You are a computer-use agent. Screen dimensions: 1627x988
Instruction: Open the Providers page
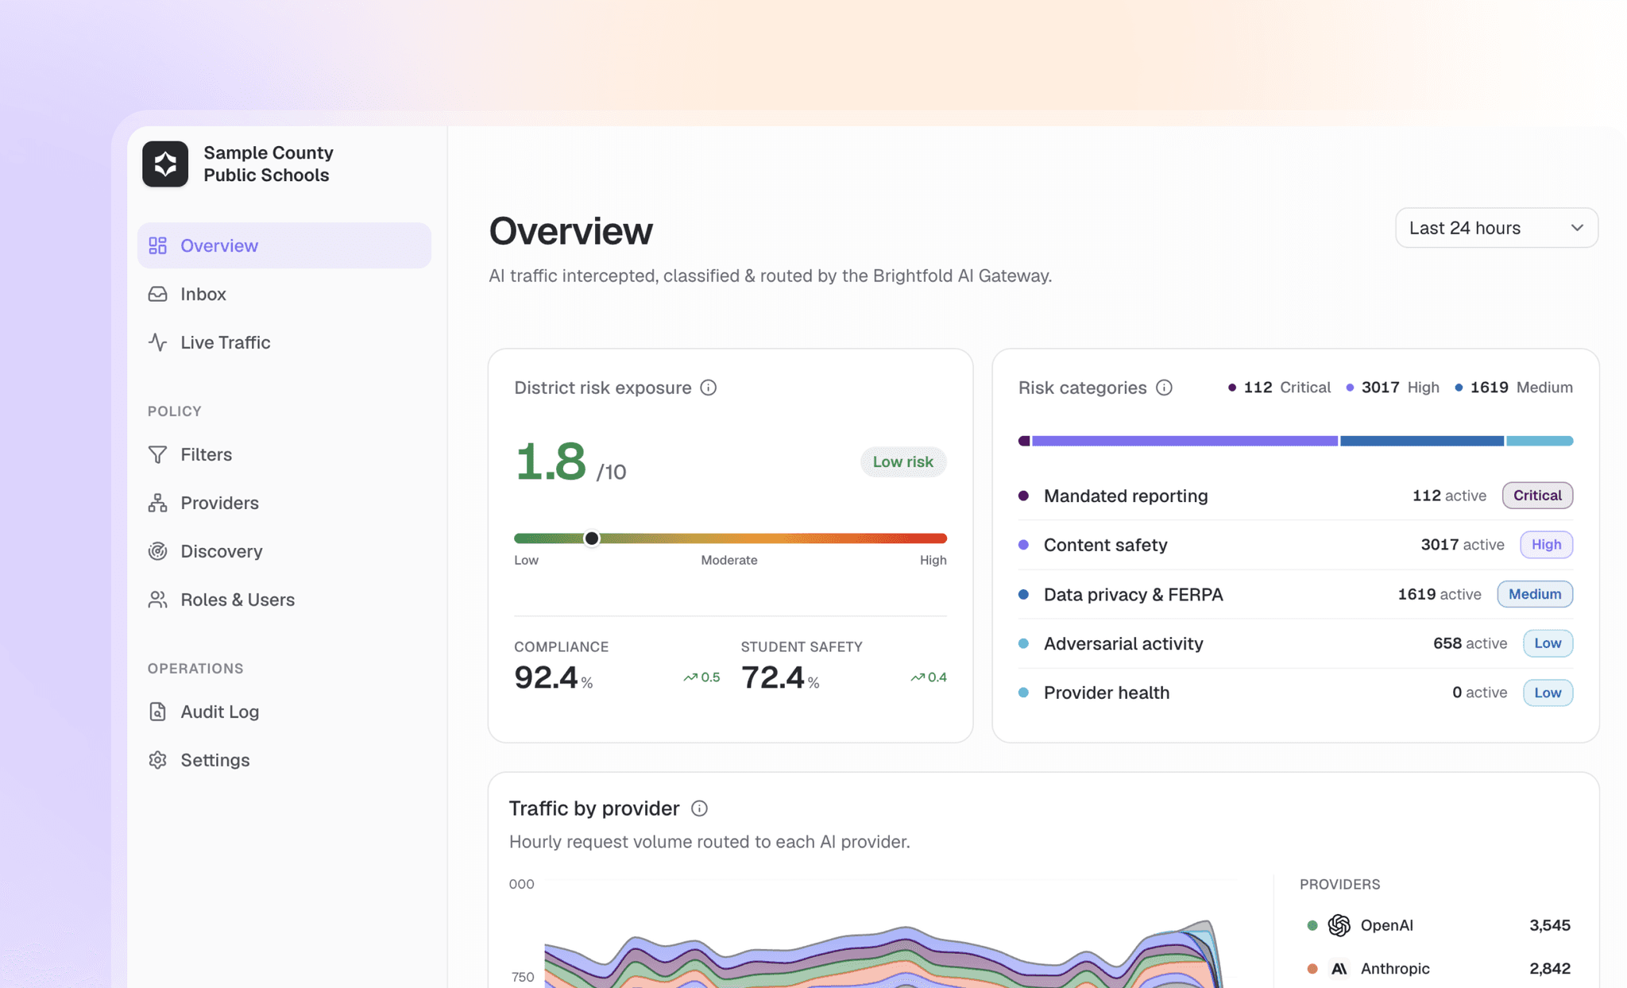pos(284,503)
